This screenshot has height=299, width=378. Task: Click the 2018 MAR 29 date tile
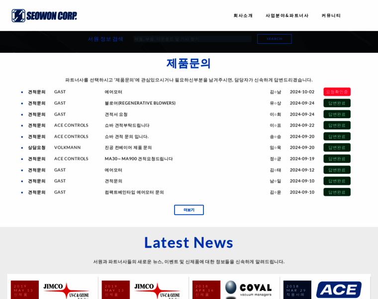[x=297, y=290]
